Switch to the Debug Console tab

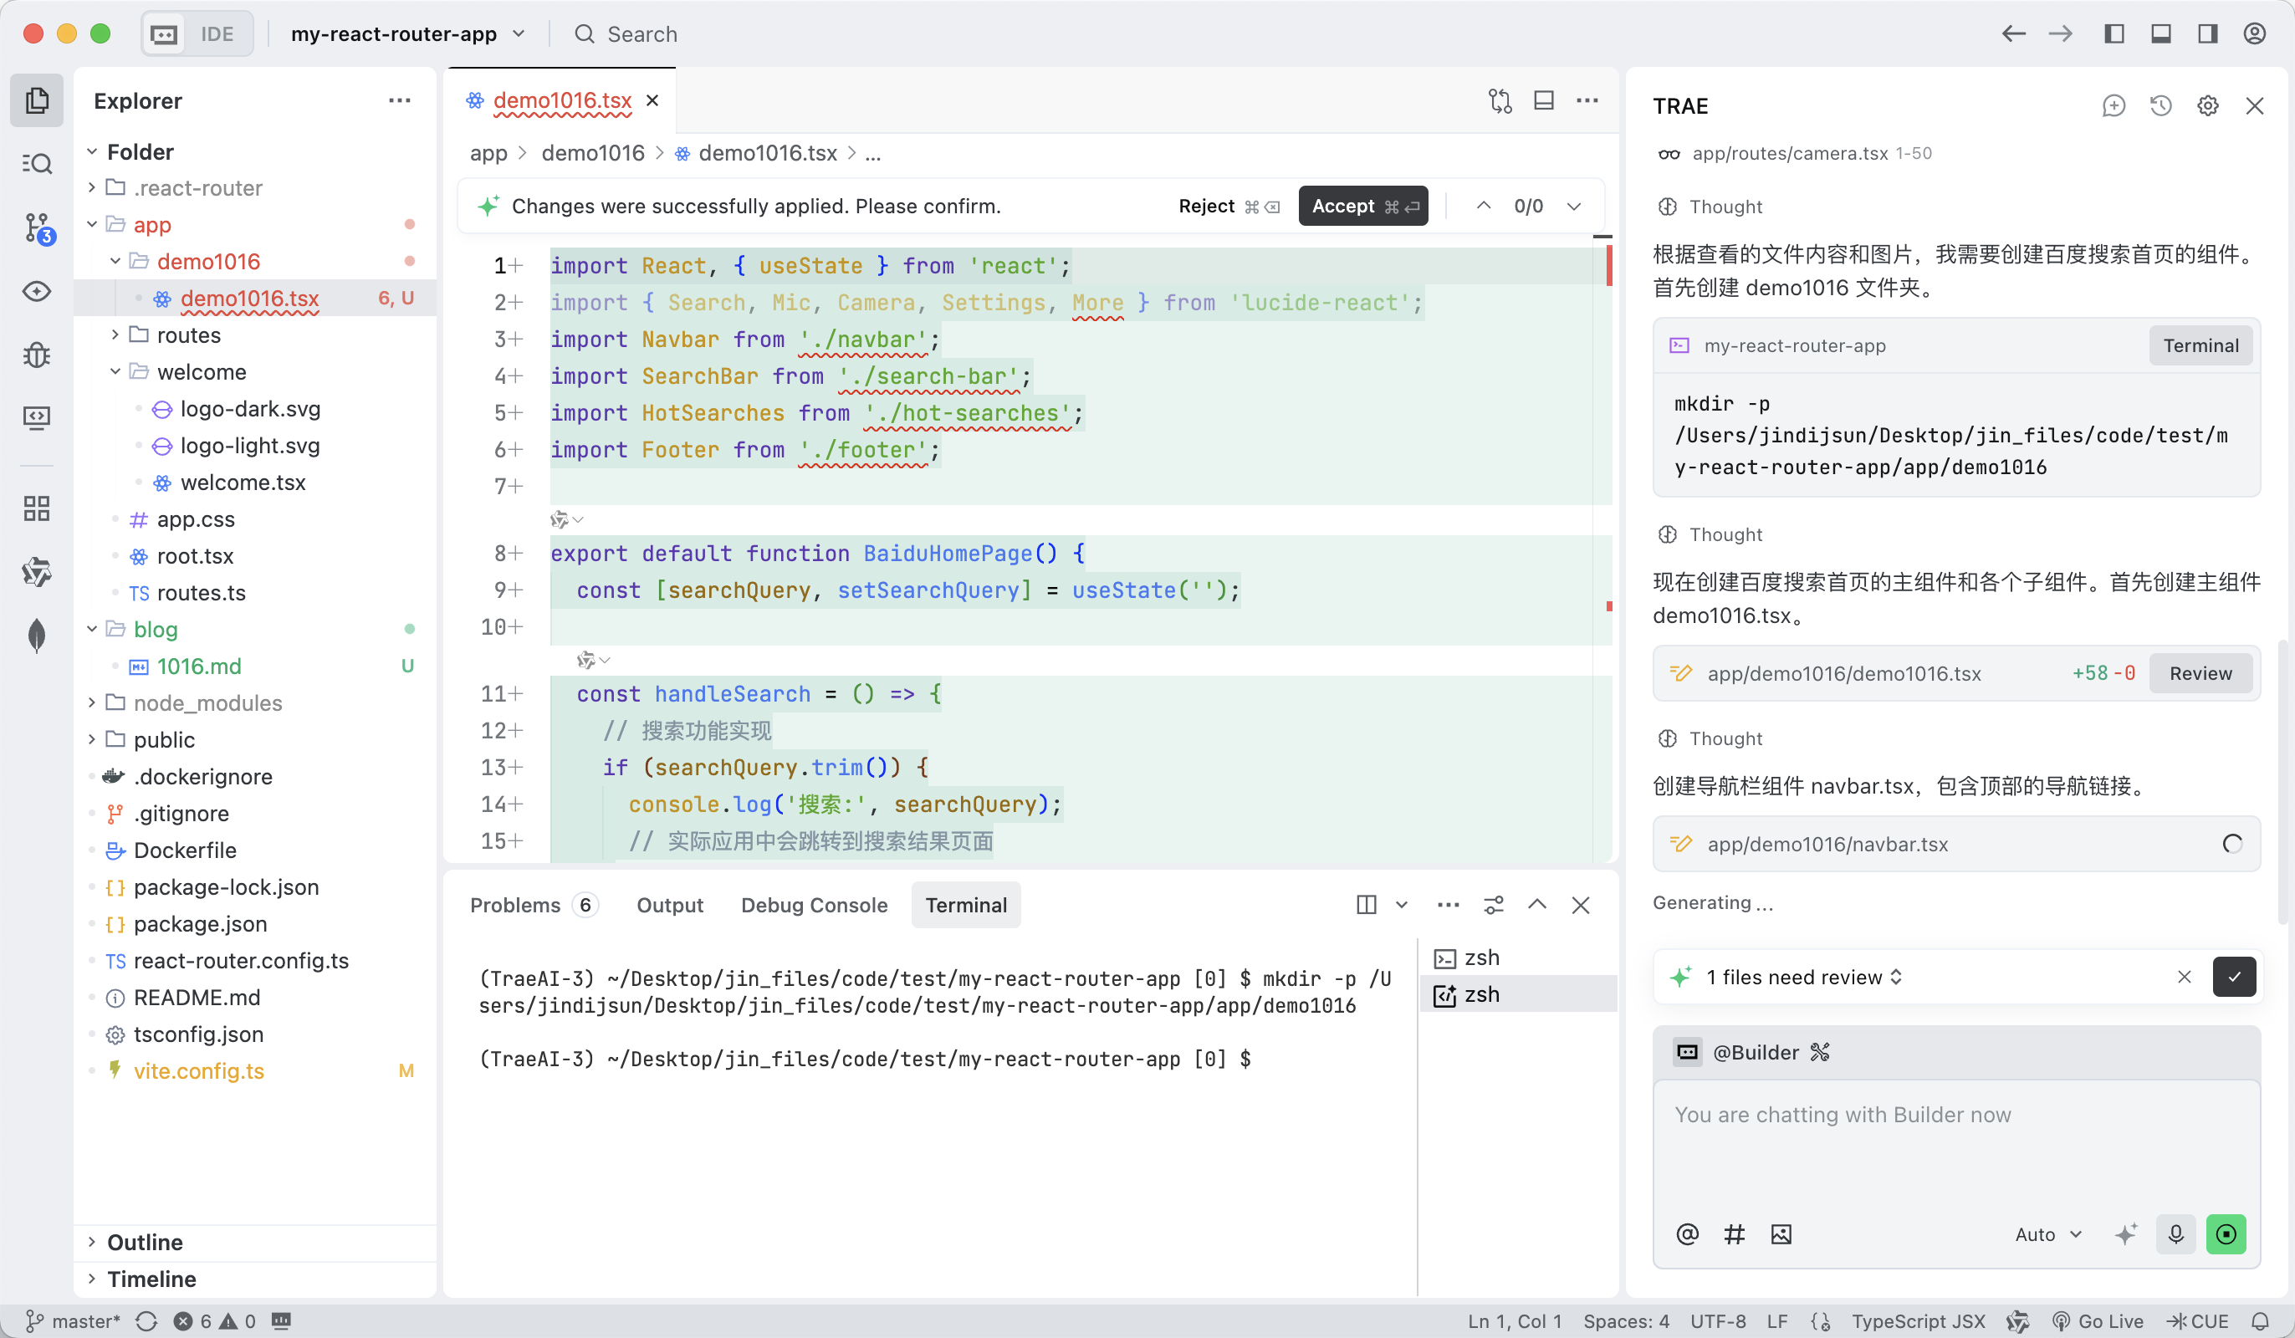(x=814, y=905)
